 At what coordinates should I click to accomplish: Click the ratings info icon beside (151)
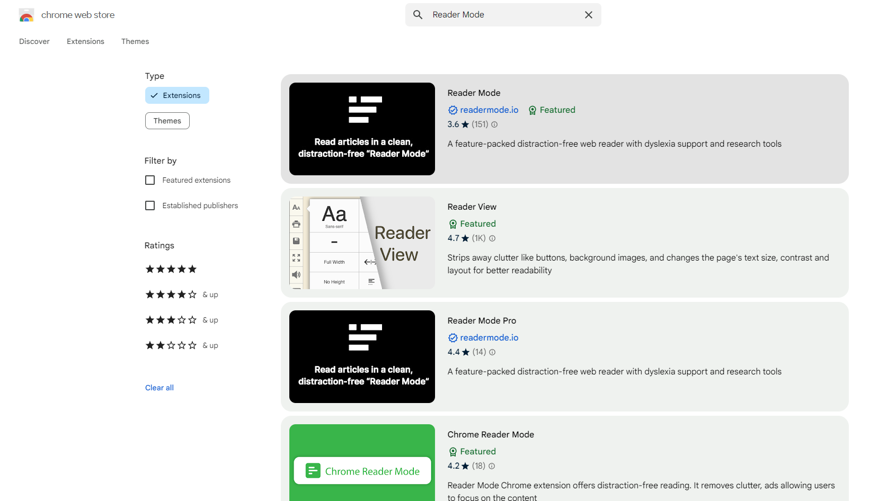pyautogui.click(x=494, y=124)
